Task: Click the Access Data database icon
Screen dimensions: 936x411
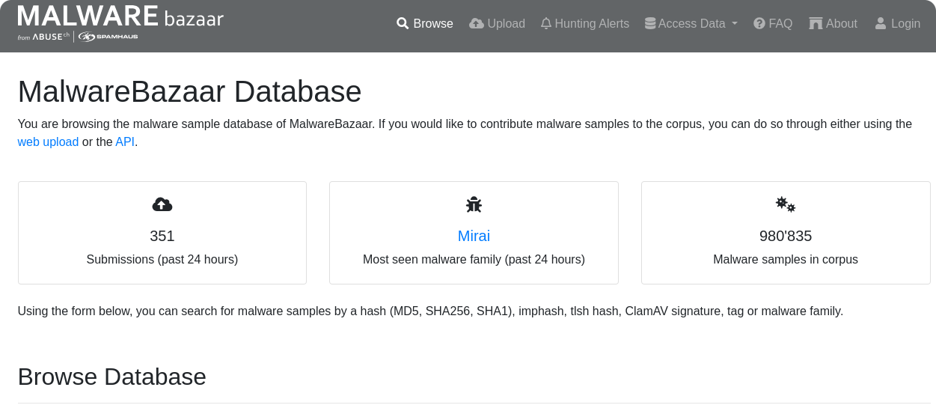Action: coord(650,23)
